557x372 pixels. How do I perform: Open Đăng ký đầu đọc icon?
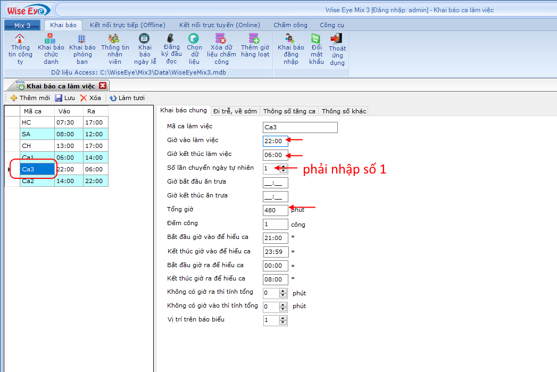[x=171, y=38]
